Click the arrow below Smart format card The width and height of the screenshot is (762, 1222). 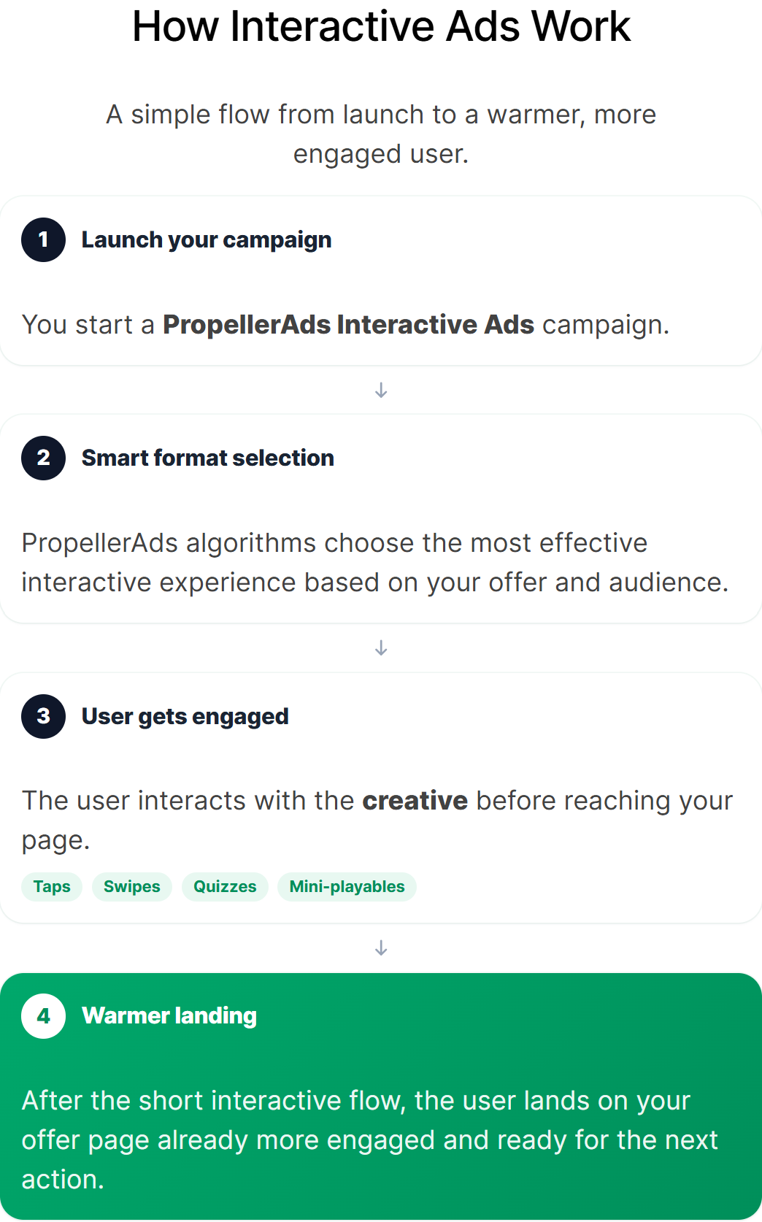[381, 648]
